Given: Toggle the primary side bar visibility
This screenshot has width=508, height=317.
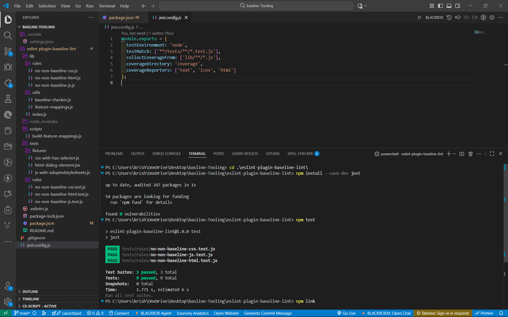Looking at the screenshot, I should pos(440,6).
